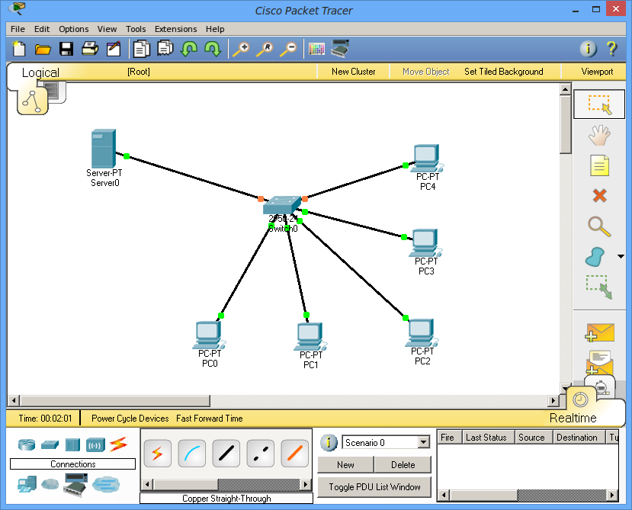This screenshot has height=510, width=632.
Task: Click Fast Forward Time
Action: (210, 419)
